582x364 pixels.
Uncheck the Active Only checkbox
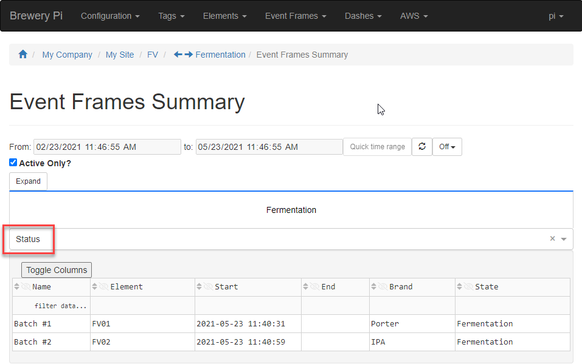coord(13,162)
